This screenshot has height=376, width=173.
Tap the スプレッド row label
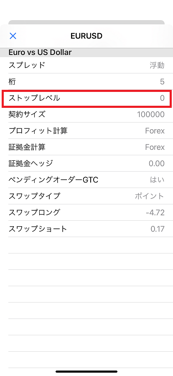[x=27, y=65]
